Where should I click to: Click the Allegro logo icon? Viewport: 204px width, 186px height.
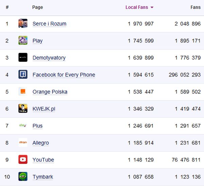(x=23, y=143)
